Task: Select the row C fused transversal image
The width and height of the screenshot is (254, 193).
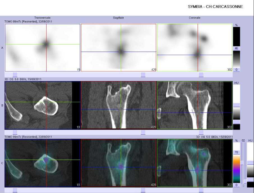Action: (x=43, y=163)
